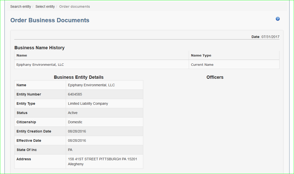Go back to Search entity breadcrumb
The image size is (294, 174).
(20, 6)
